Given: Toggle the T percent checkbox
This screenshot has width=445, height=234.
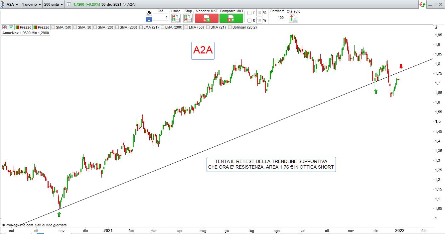Looking at the screenshot, I should pyautogui.click(x=249, y=13).
